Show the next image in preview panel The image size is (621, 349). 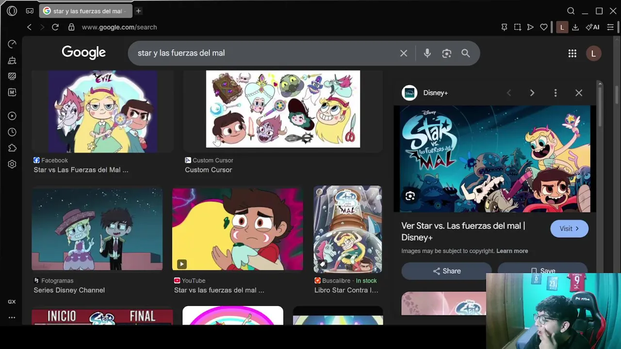(532, 93)
